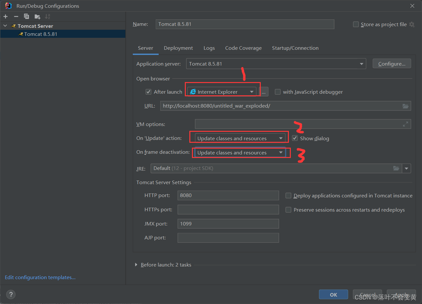
Task: Open JRE dropdown arrow
Action: 406,168
